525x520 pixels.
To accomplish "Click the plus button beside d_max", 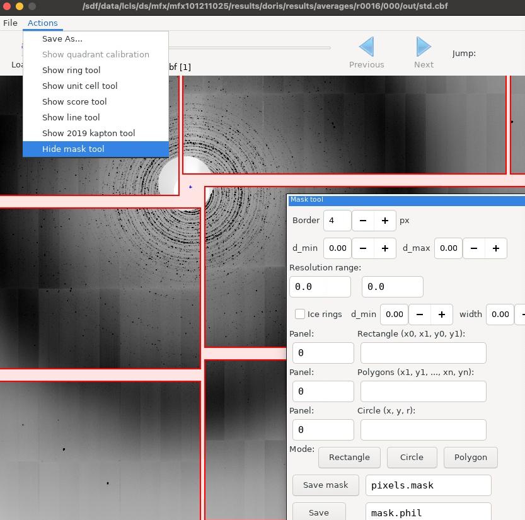I will (x=496, y=248).
